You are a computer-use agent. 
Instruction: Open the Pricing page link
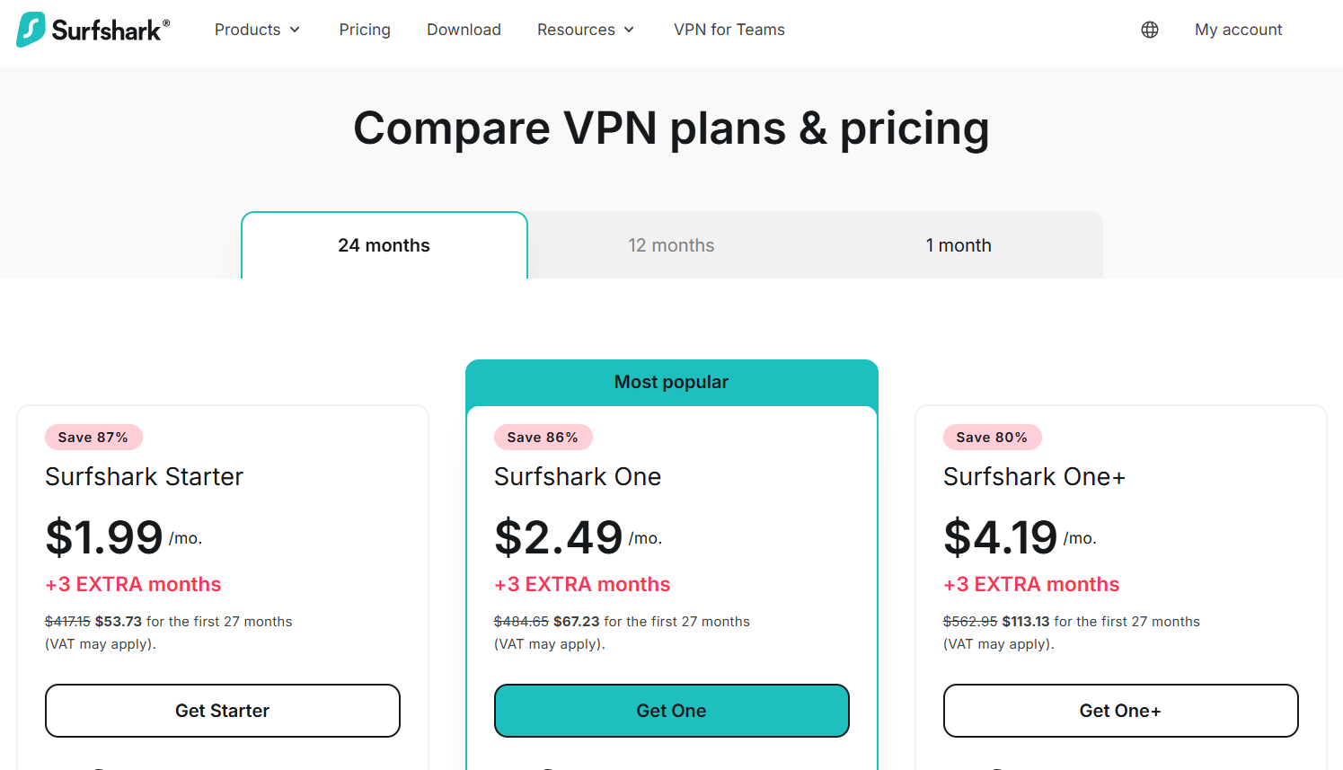365,30
